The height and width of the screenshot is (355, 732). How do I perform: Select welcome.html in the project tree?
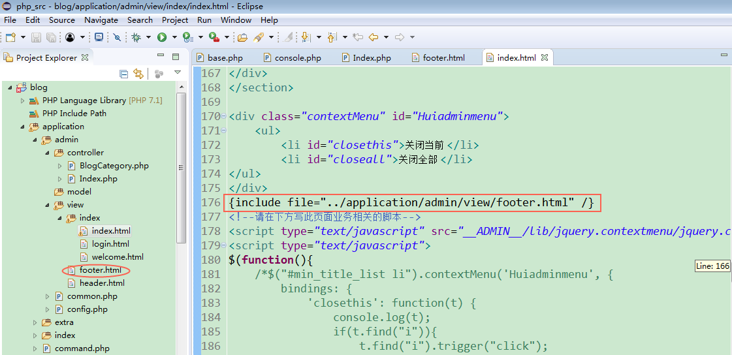[118, 257]
